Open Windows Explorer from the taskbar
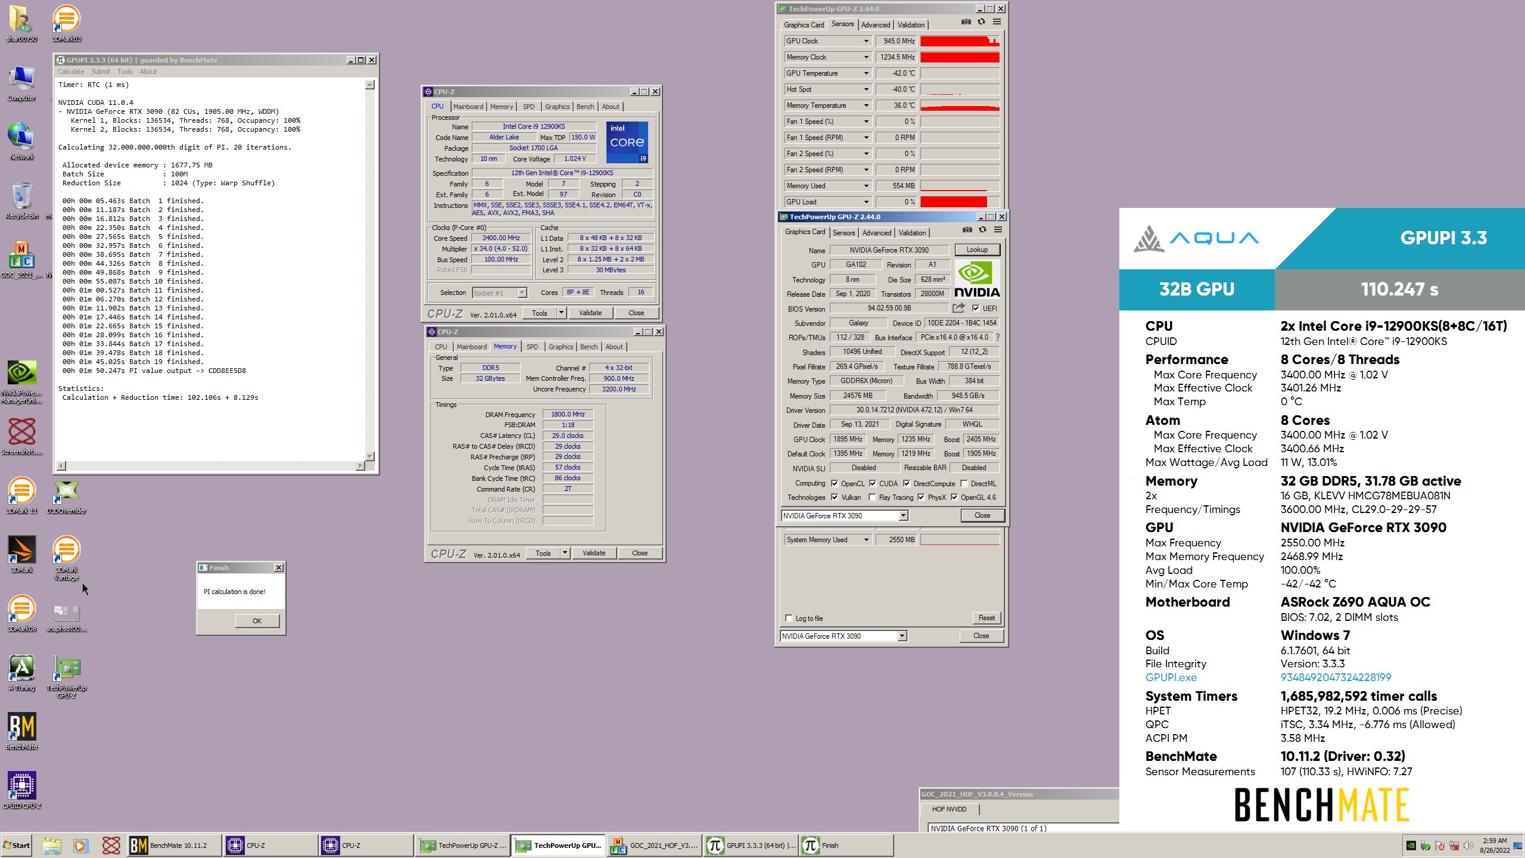1525x858 pixels. [51, 845]
